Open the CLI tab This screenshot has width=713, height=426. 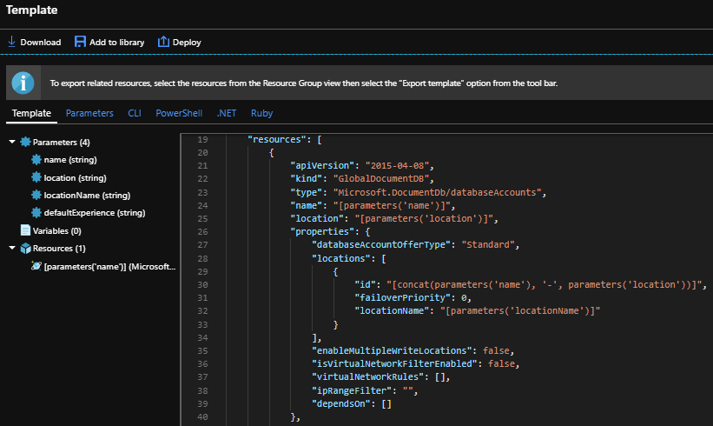[x=135, y=113]
